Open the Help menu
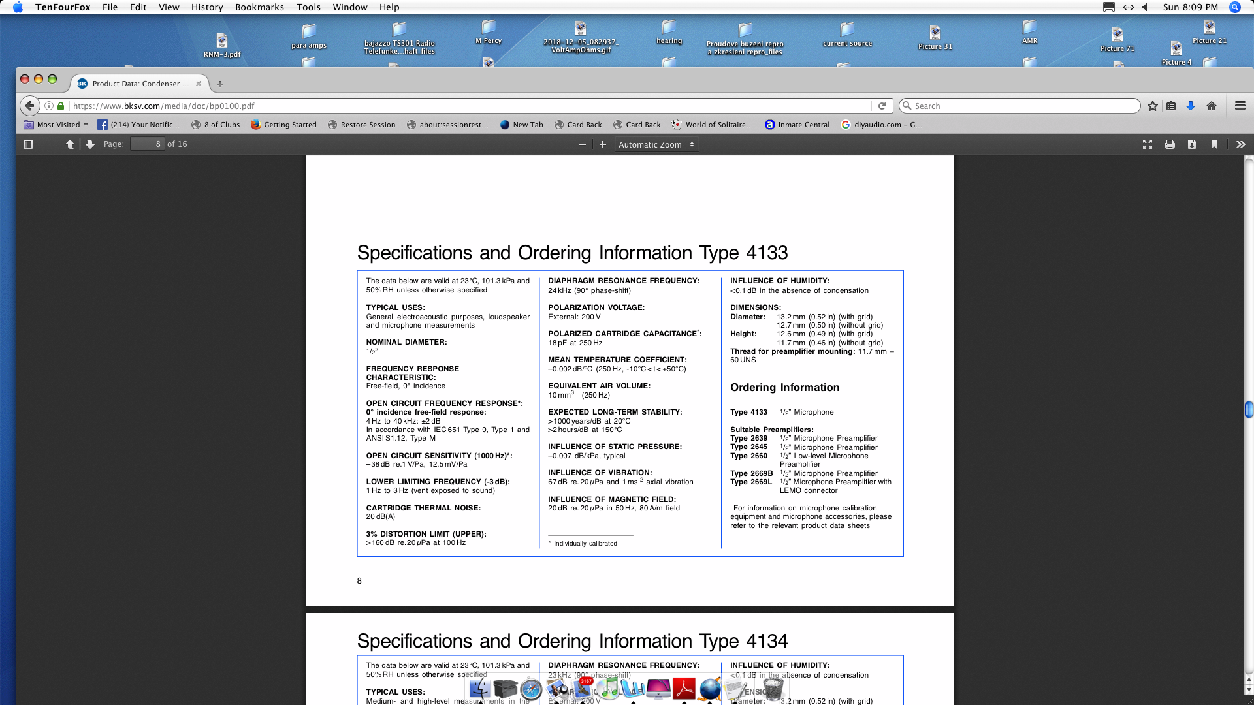This screenshot has height=705, width=1254. [389, 7]
